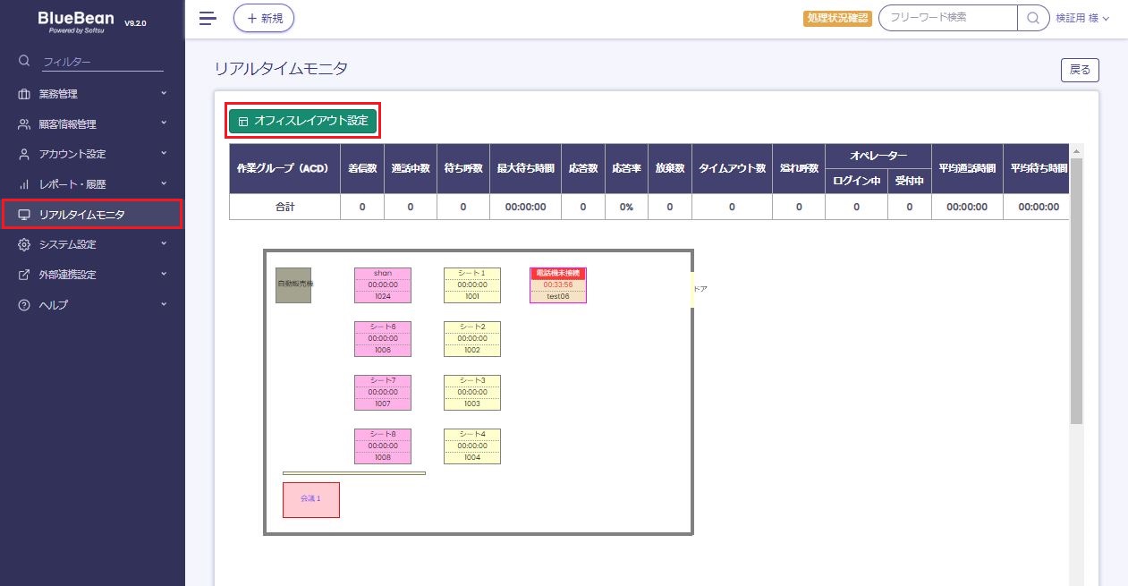Viewport: 1128px width, 586px height.
Task: Click the people icon for 顧客情報管理
Action: 24,124
